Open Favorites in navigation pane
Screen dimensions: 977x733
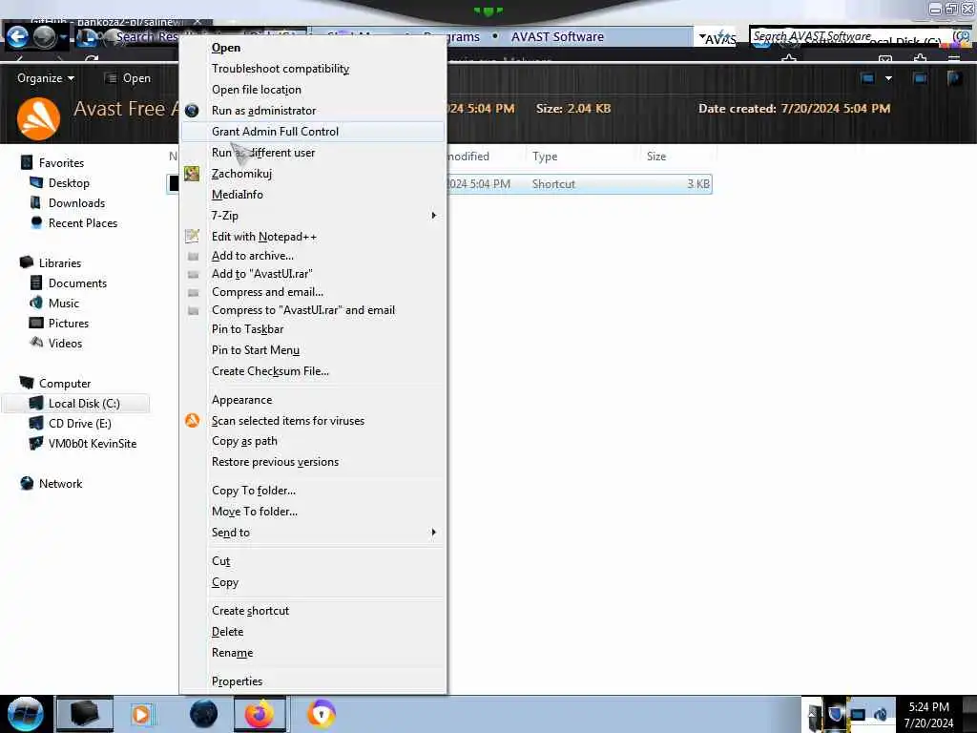click(x=61, y=163)
